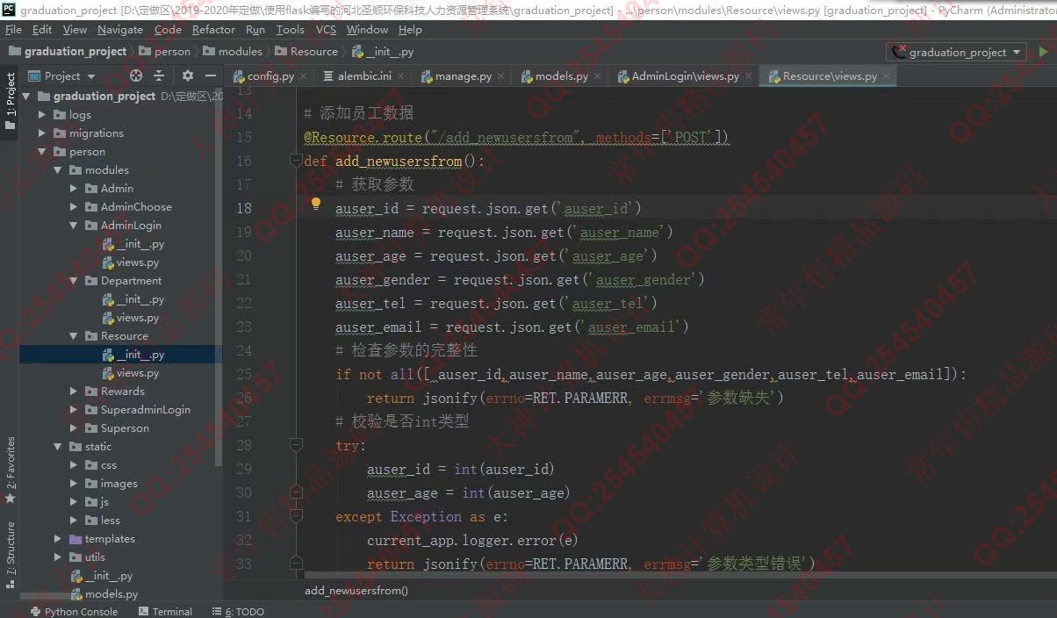Open Project panel settings gear
The height and width of the screenshot is (618, 1057).
(187, 76)
